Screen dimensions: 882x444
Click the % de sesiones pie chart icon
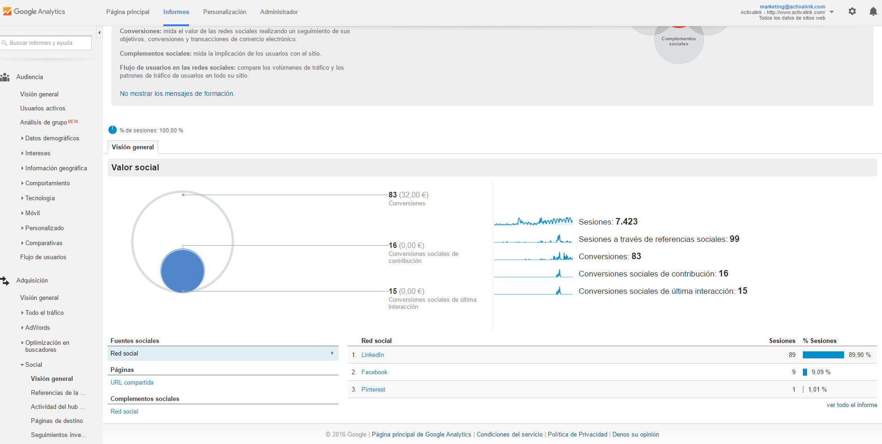coord(112,130)
